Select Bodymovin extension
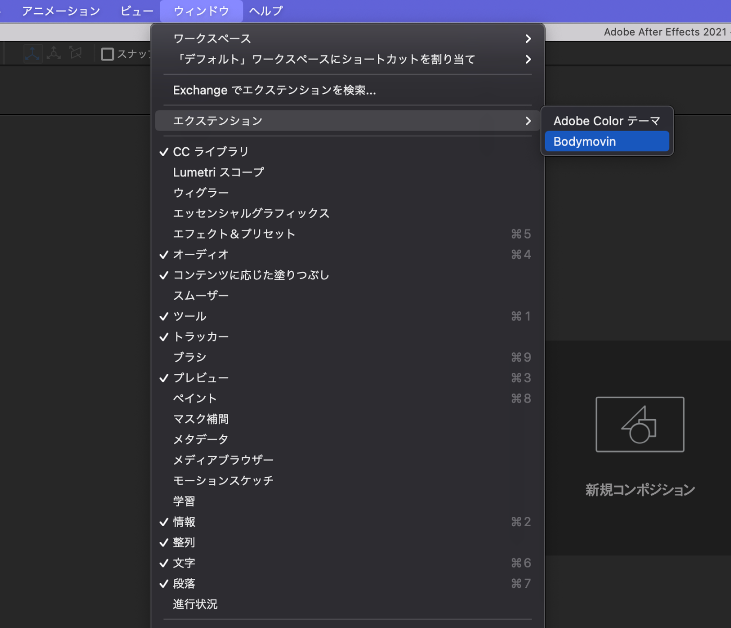Image resolution: width=731 pixels, height=628 pixels. [607, 141]
